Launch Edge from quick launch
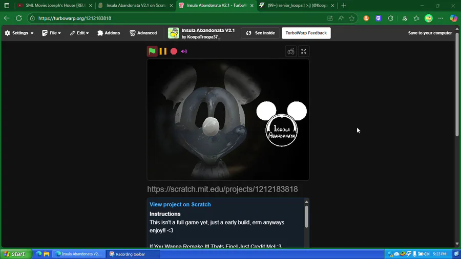This screenshot has width=461, height=259. 39,254
